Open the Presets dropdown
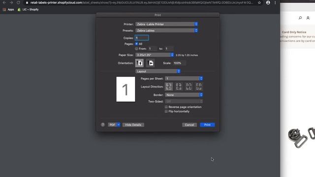Viewport: 315px width, 177px height. tap(167, 30)
